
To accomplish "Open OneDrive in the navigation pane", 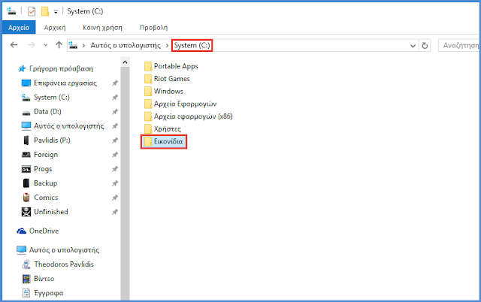I will coord(44,231).
